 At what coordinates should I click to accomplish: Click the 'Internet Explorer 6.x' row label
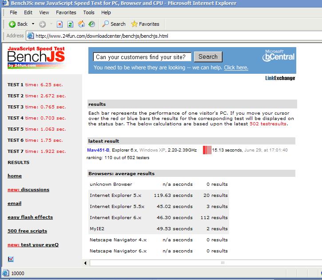(115, 217)
